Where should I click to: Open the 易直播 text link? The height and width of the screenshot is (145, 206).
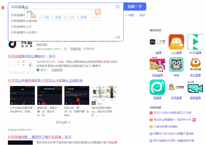coord(157,98)
